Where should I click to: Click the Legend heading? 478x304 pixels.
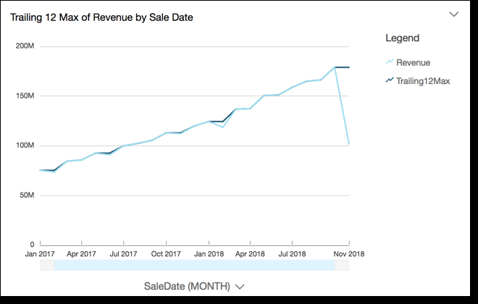[x=402, y=38]
